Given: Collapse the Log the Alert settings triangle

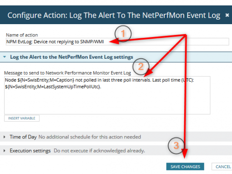Looking at the screenshot, I should [5, 57].
